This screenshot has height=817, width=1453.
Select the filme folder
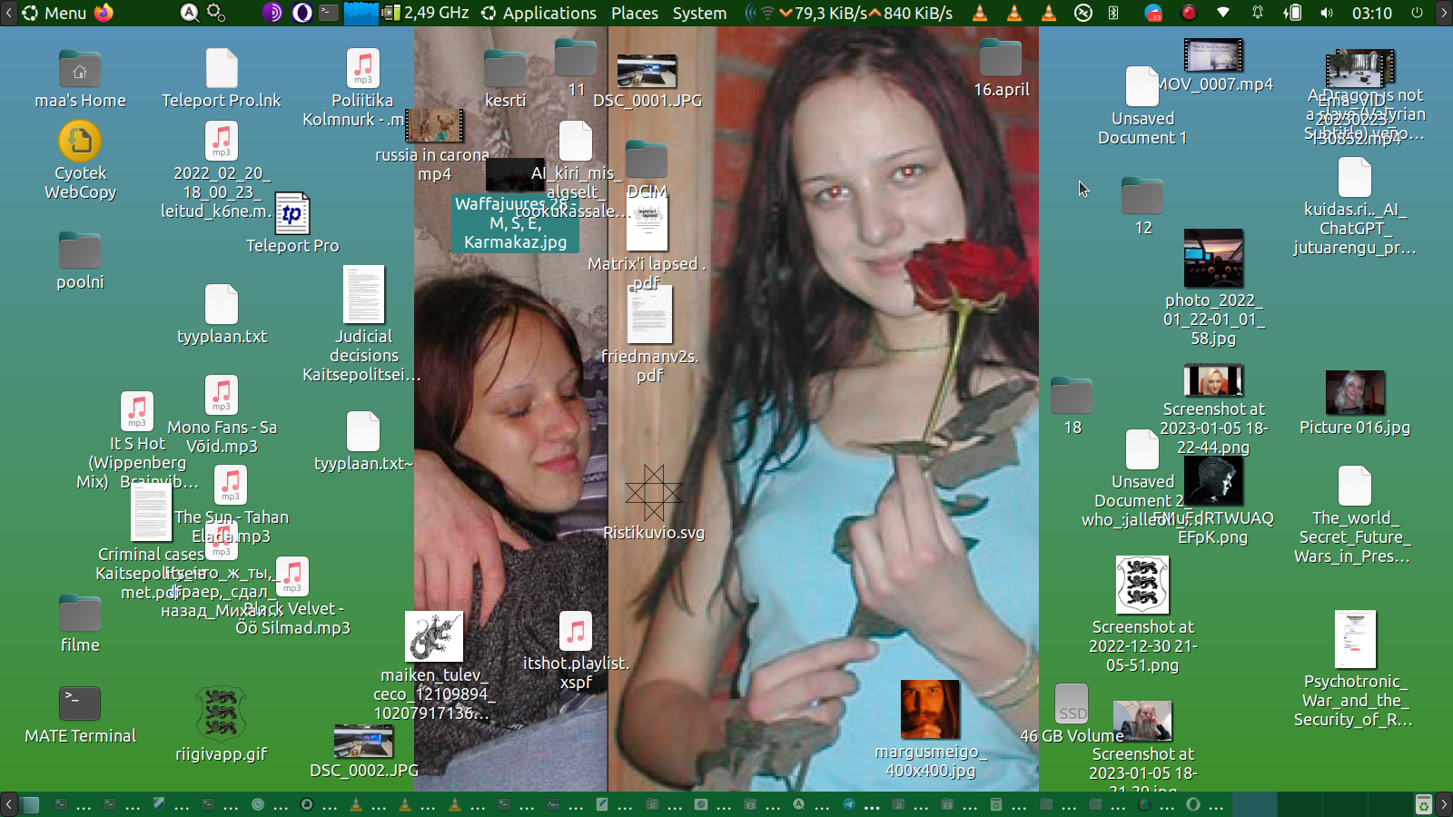click(80, 624)
